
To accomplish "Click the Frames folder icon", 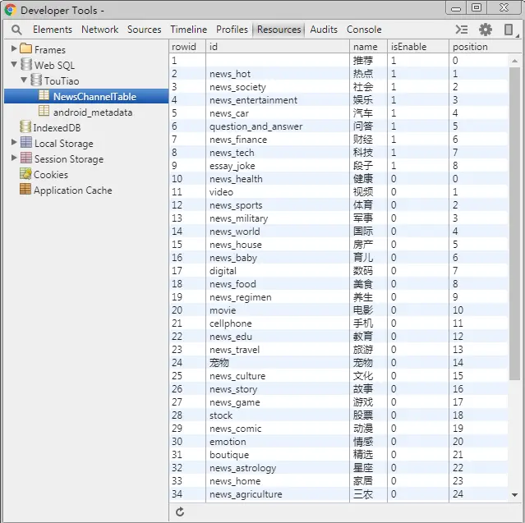I will point(25,49).
